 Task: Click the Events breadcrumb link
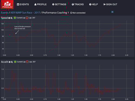tap(5, 13)
